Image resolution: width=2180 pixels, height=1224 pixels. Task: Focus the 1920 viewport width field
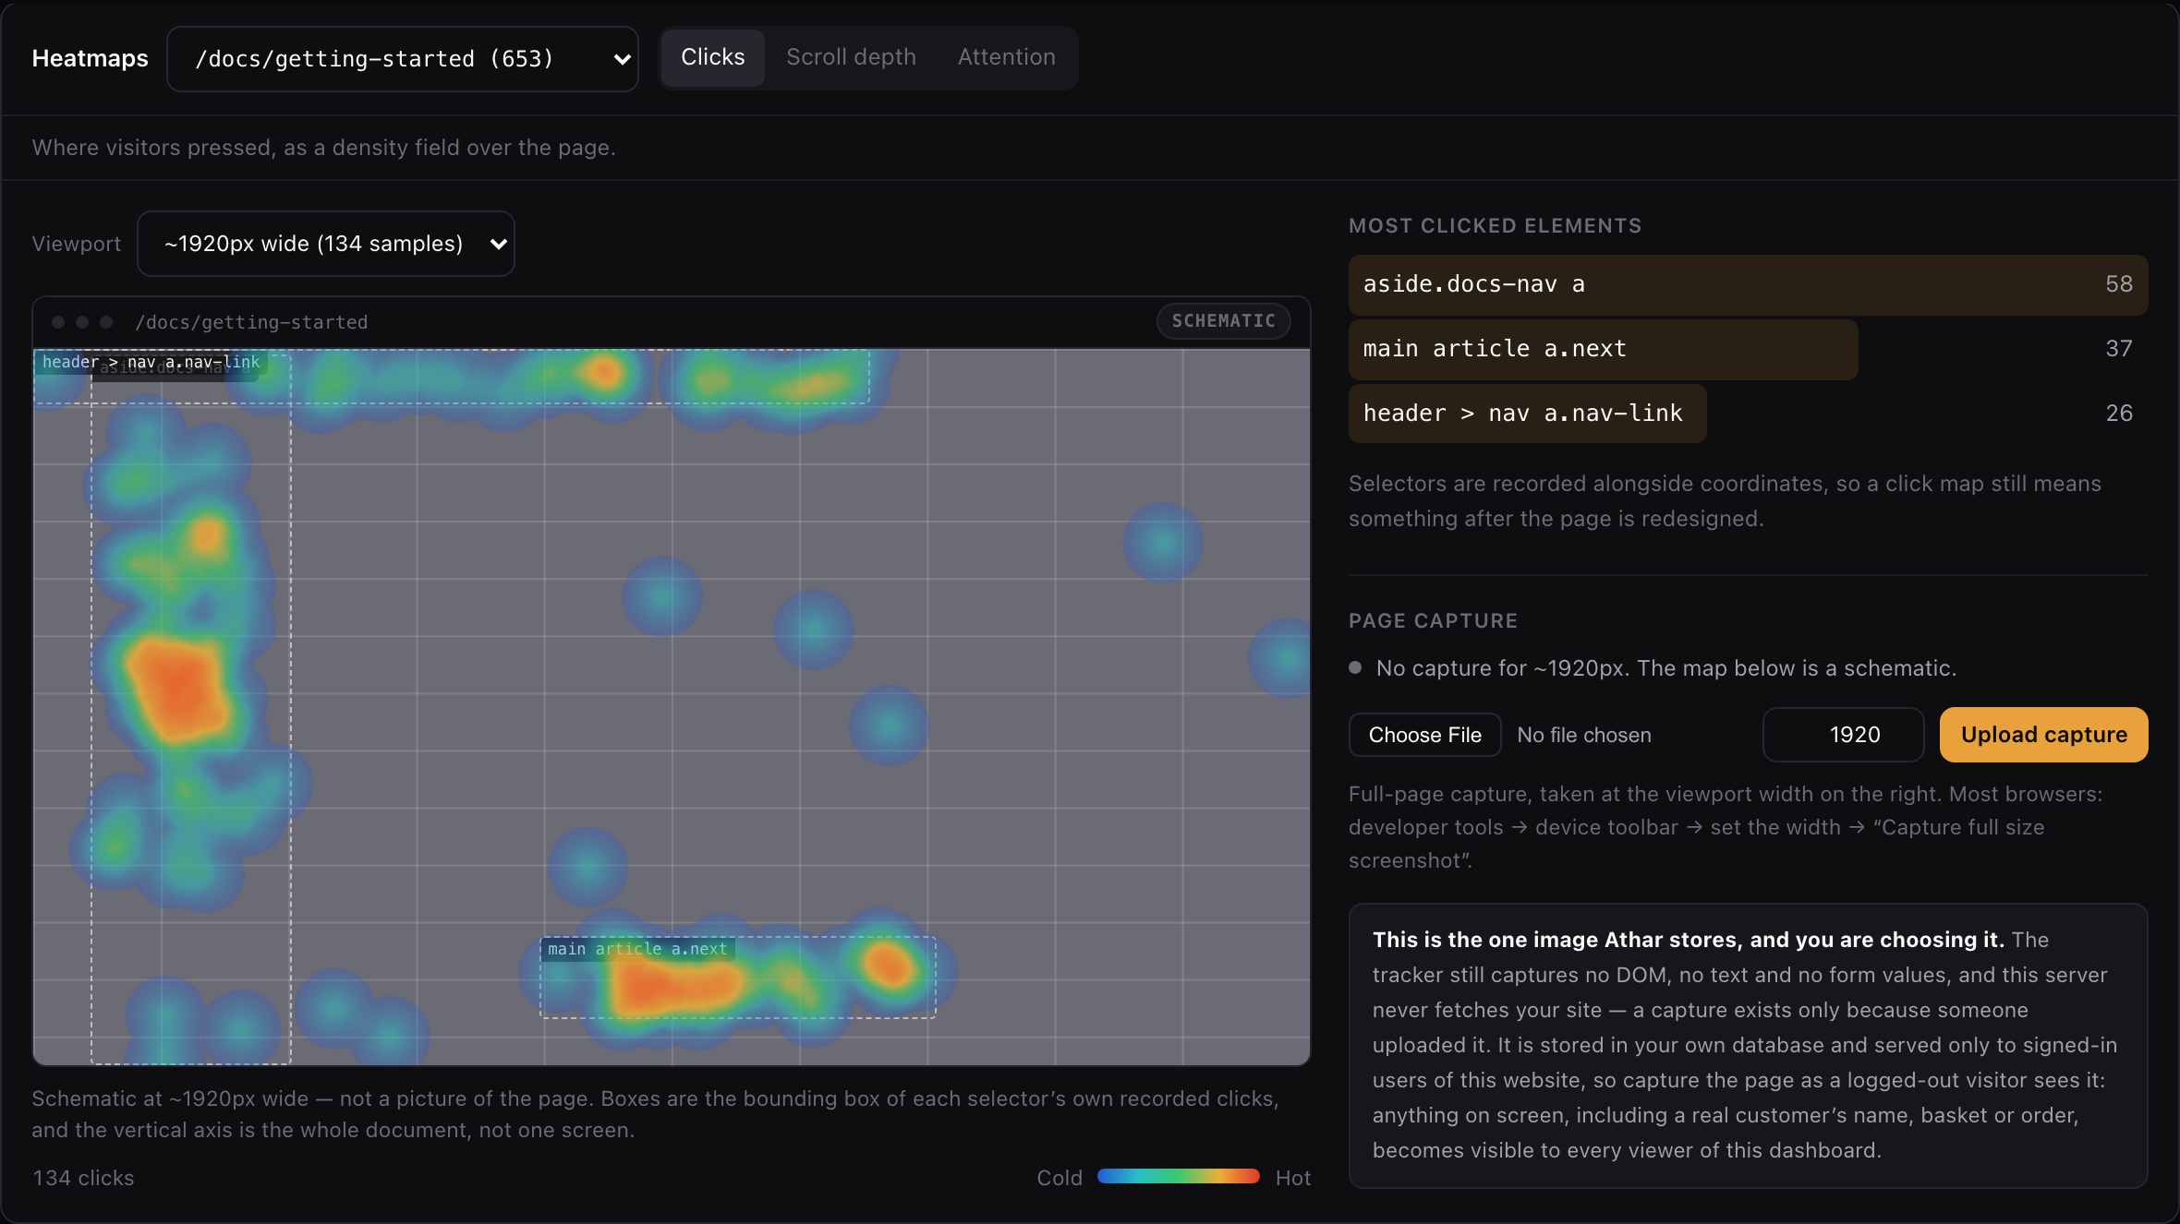[1843, 735]
